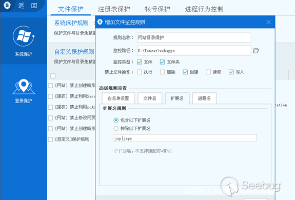Check the last [网站] 禁止创建畸形 rule checkbox
This screenshot has width=295, height=200.
(50, 129)
